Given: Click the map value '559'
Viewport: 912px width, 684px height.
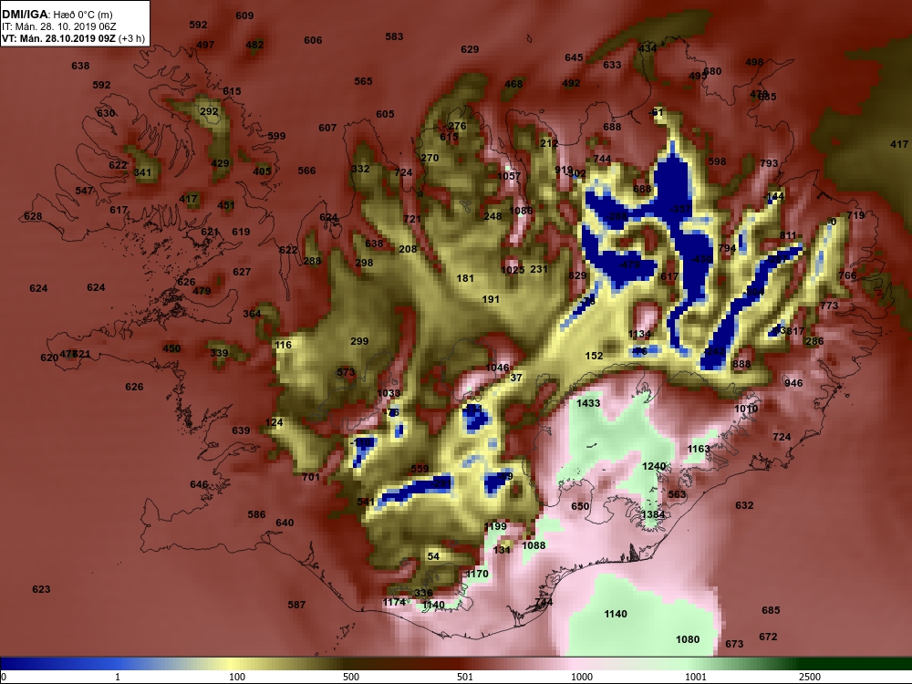Looking at the screenshot, I should pos(420,469).
